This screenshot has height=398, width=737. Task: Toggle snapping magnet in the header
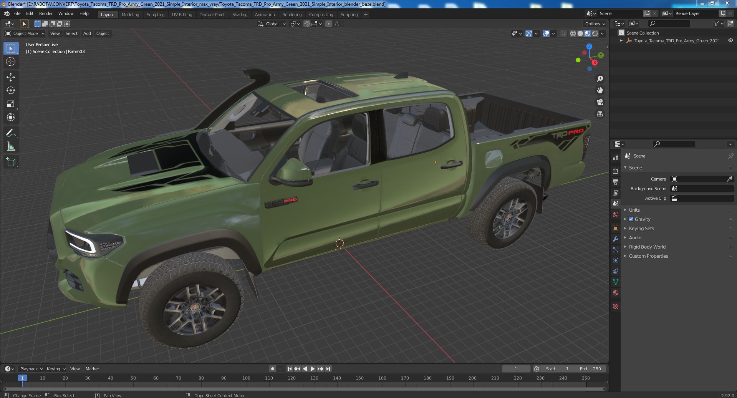[x=307, y=24]
